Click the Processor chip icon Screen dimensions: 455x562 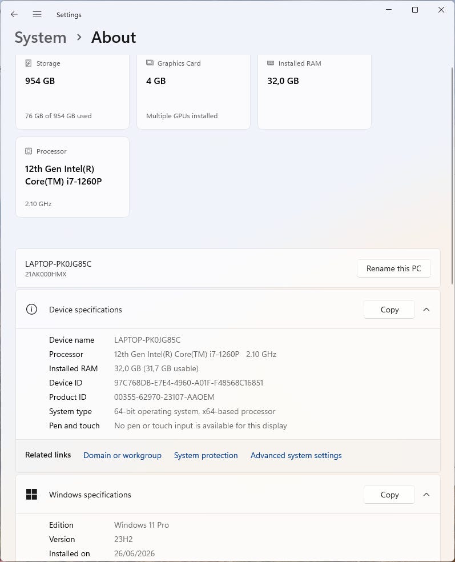tap(29, 151)
